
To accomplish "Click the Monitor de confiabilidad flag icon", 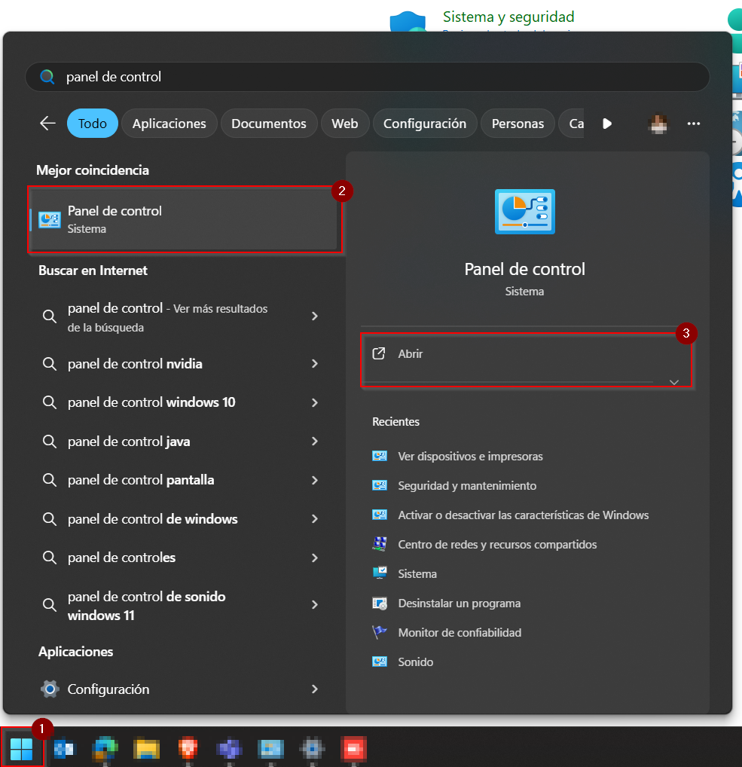I will [380, 632].
